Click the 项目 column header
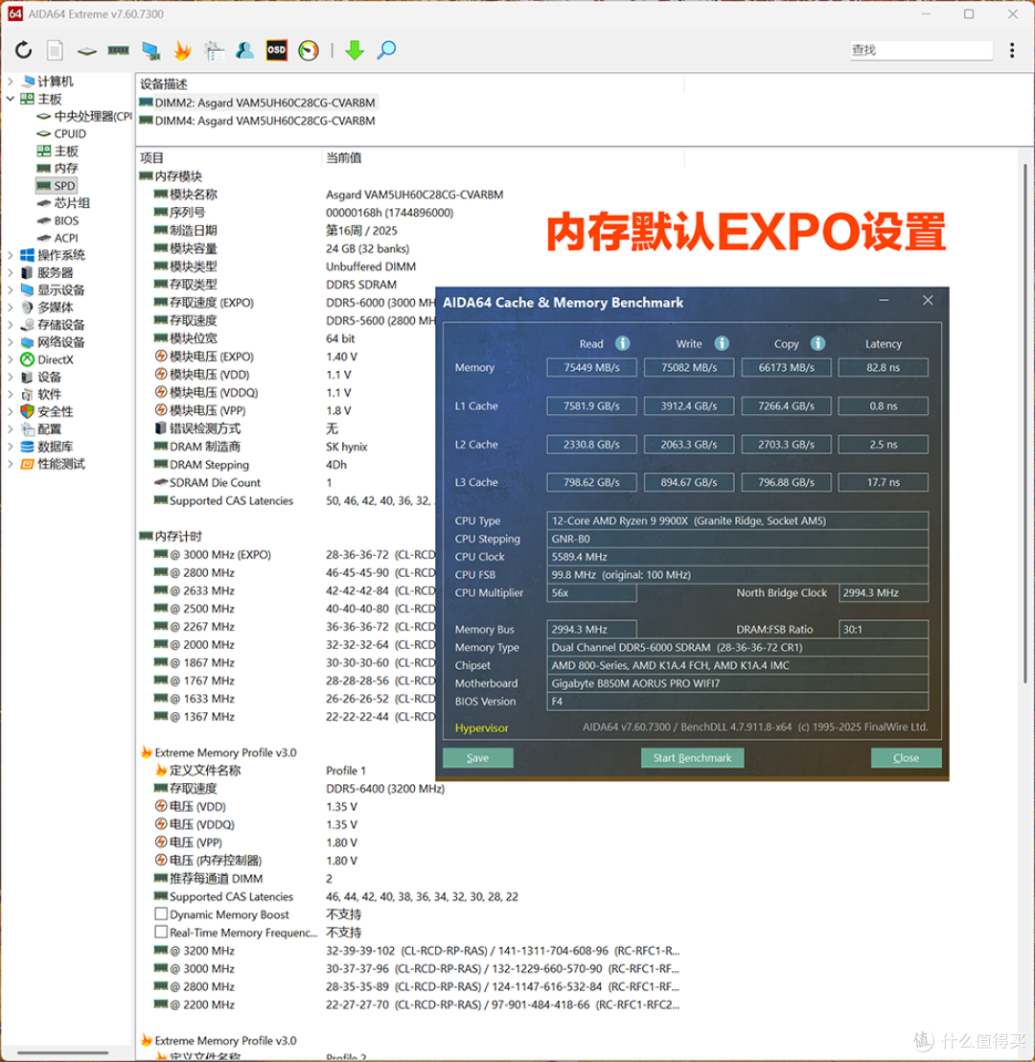This screenshot has width=1035, height=1062. tap(151, 158)
